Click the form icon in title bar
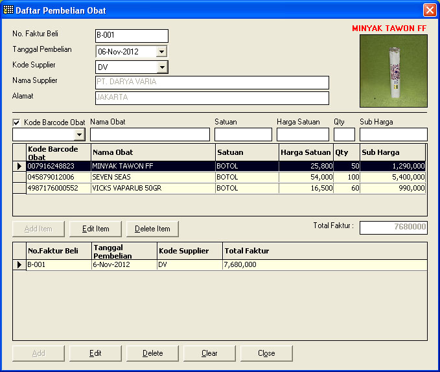The width and height of the screenshot is (440, 372). click(x=8, y=10)
